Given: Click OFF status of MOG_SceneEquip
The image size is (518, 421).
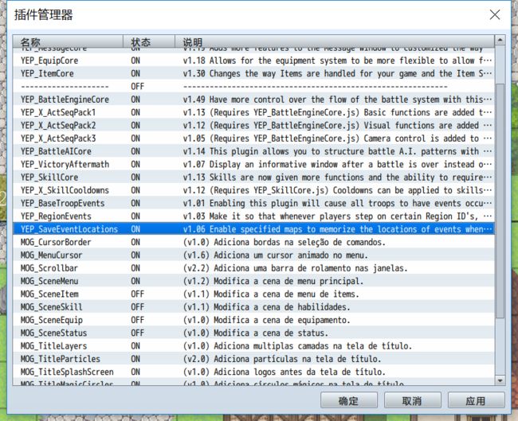Looking at the screenshot, I should pyautogui.click(x=137, y=320).
